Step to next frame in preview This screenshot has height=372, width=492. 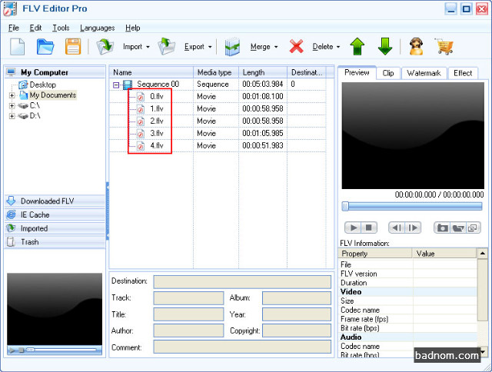coord(413,228)
